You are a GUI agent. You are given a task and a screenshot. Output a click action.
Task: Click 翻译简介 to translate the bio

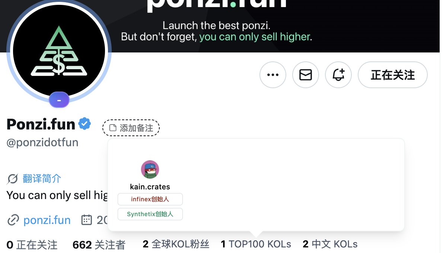[x=42, y=179]
